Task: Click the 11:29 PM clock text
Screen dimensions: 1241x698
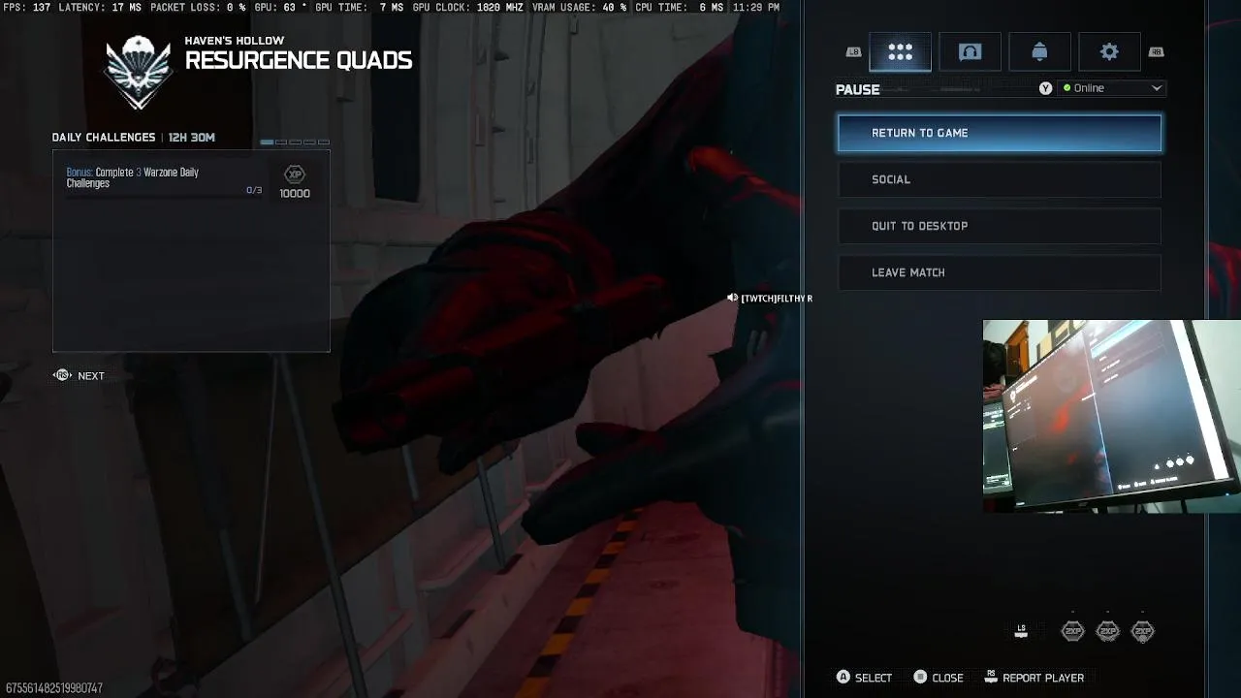Action: click(x=754, y=8)
